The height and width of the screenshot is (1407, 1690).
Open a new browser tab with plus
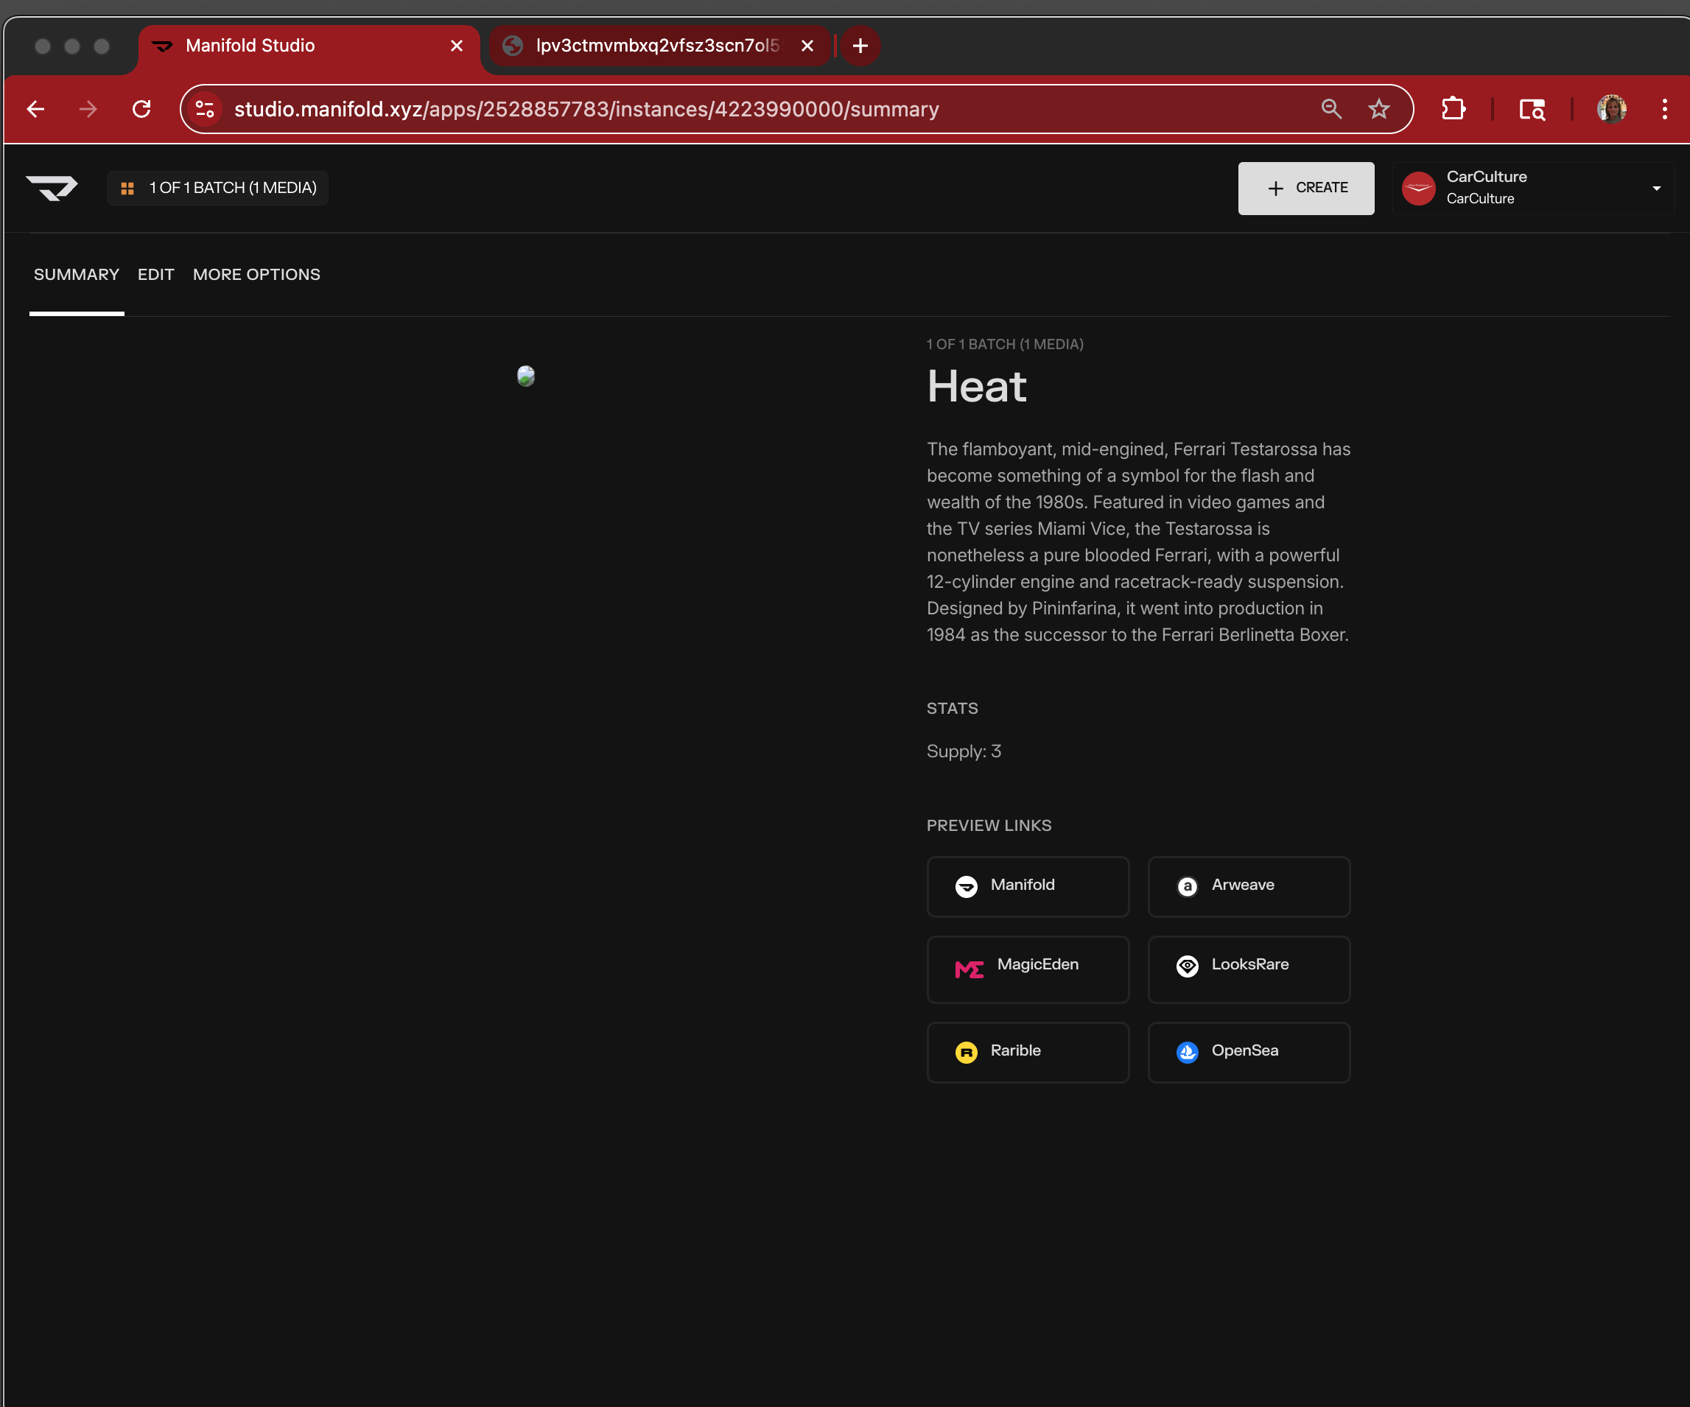(x=860, y=46)
